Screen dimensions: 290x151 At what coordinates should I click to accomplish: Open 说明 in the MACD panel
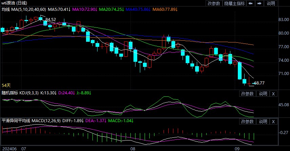263,121
